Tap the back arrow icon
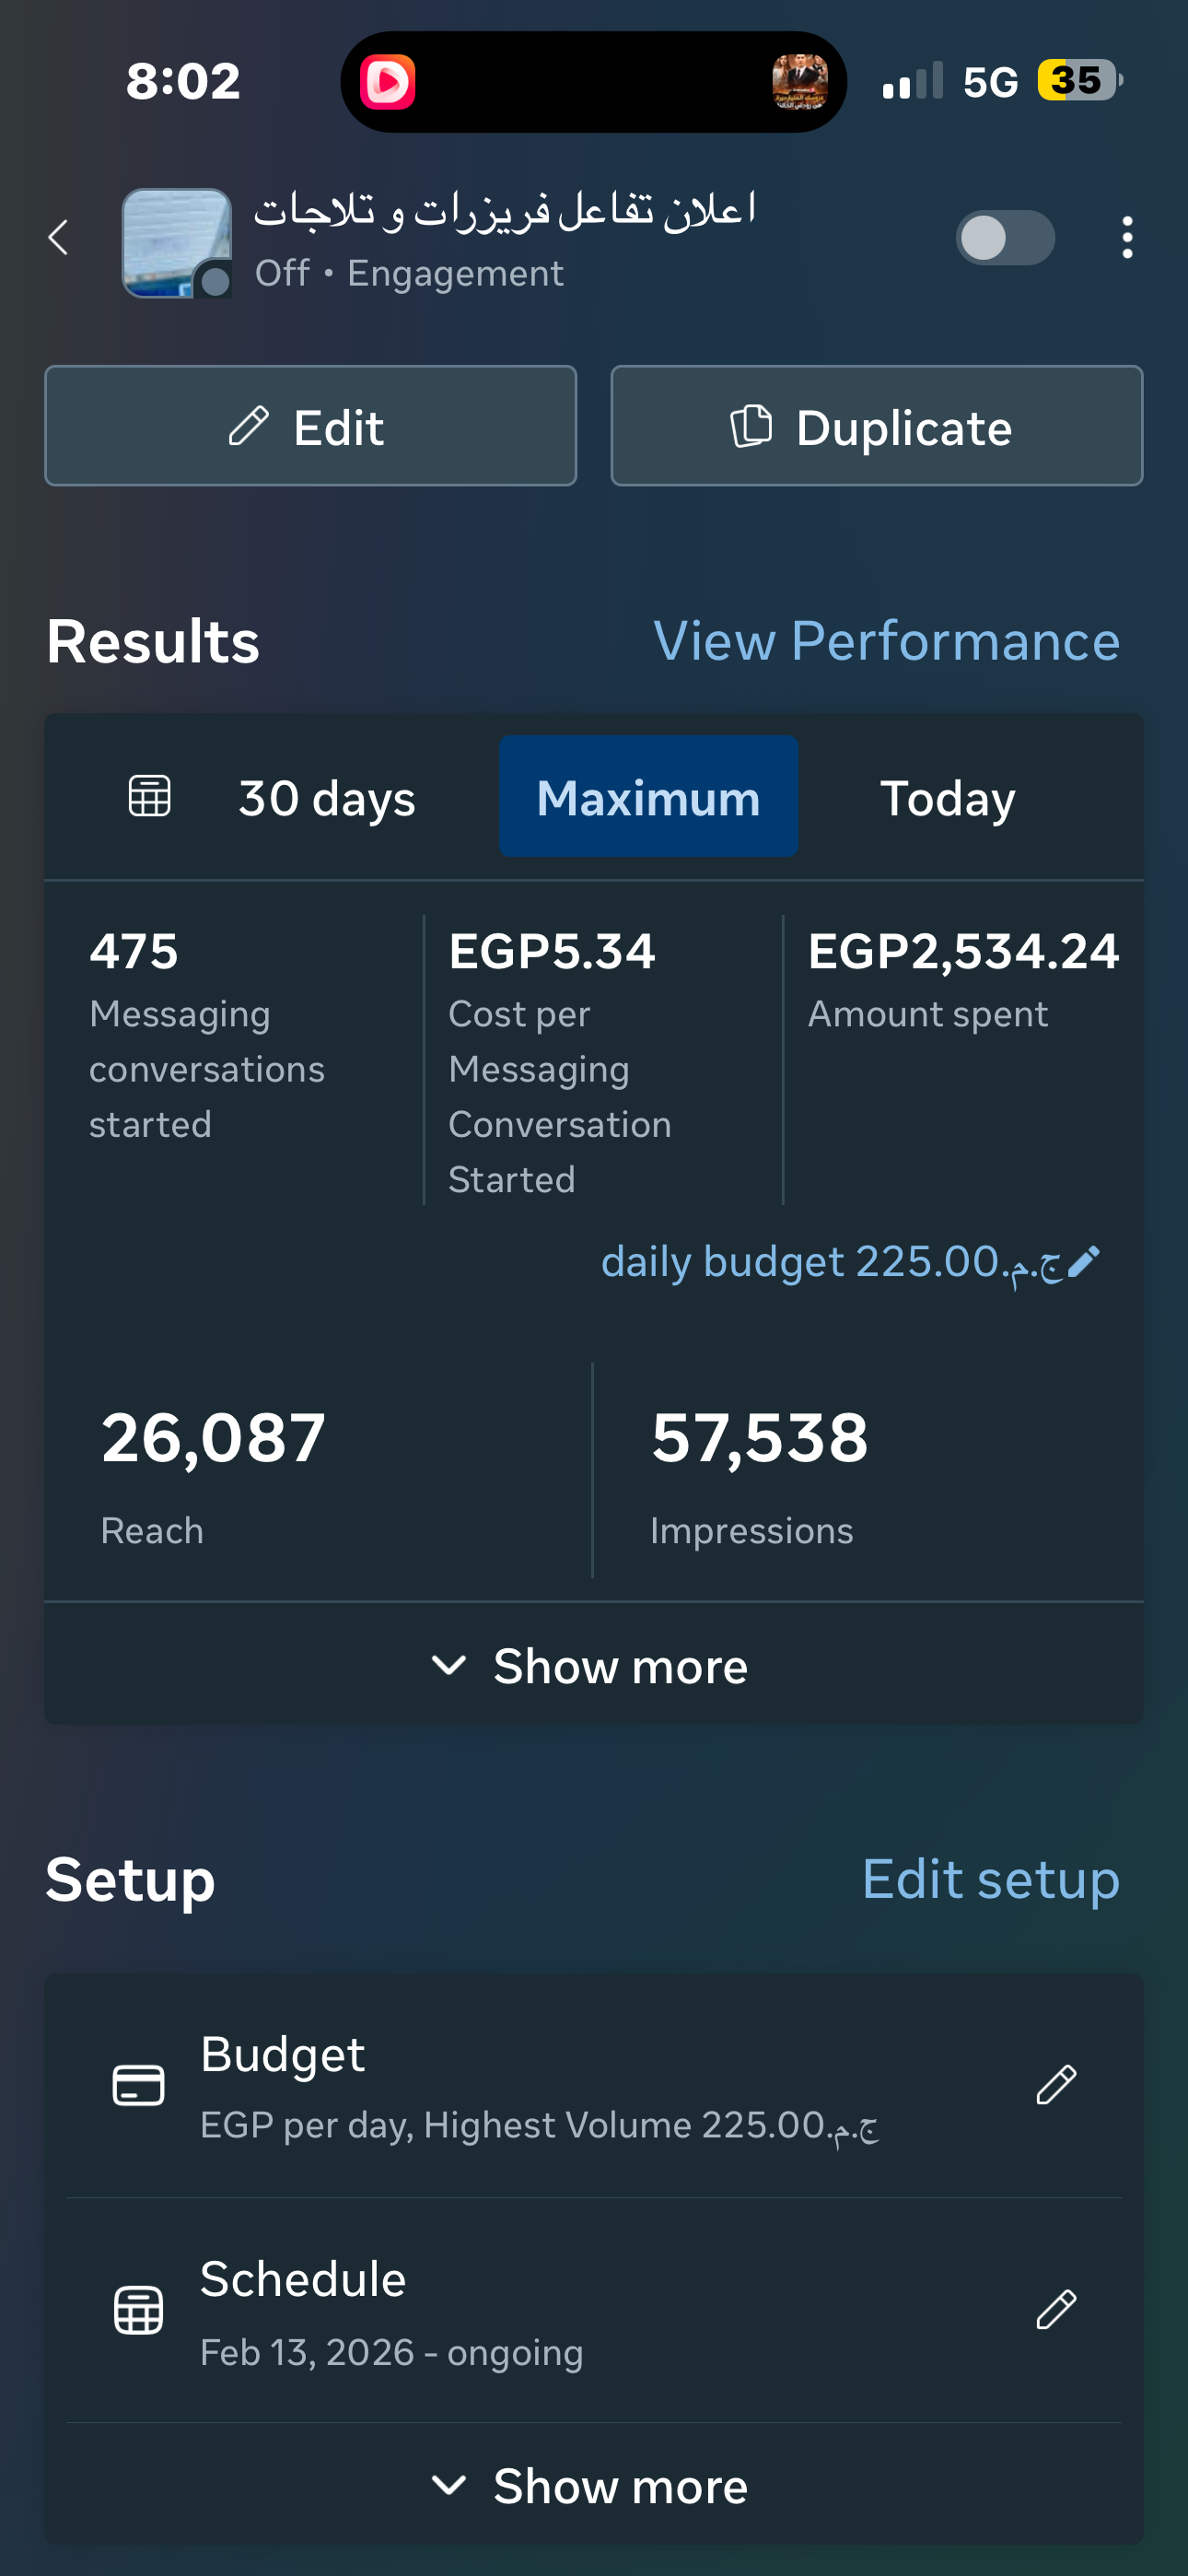The width and height of the screenshot is (1188, 2576). (59, 238)
